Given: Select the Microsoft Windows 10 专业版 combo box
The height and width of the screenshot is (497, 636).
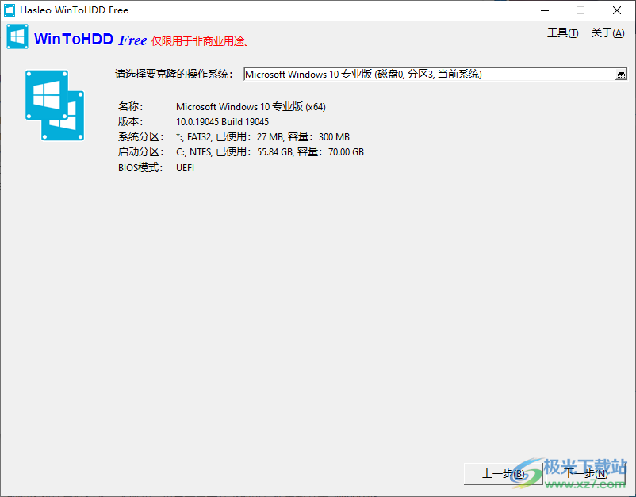Looking at the screenshot, I should pyautogui.click(x=435, y=75).
